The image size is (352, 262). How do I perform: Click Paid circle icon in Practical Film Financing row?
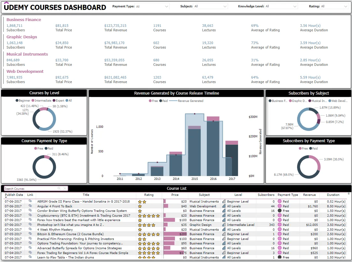click(x=280, y=239)
